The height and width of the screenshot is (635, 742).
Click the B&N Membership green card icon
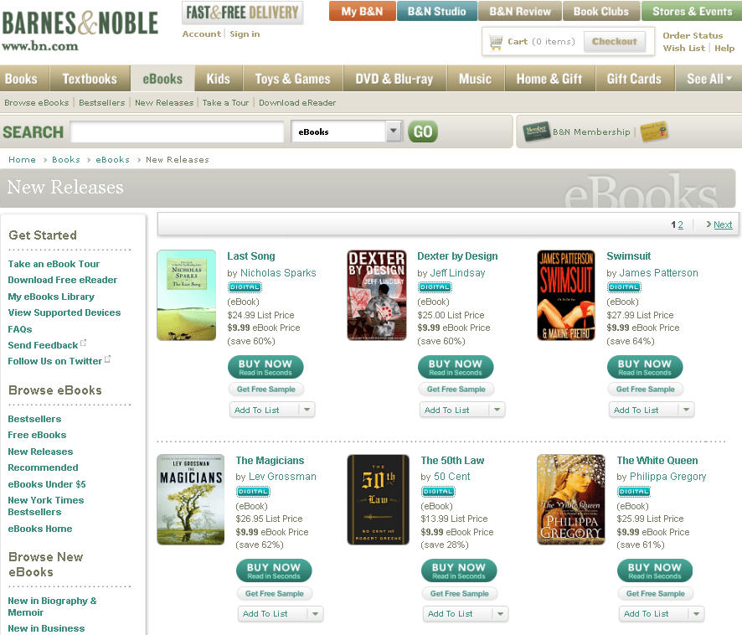pos(536,132)
